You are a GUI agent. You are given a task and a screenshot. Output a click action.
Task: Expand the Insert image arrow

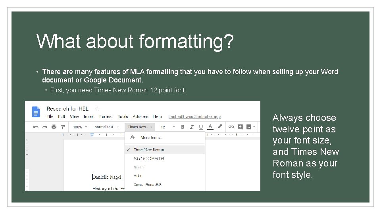tap(254, 127)
